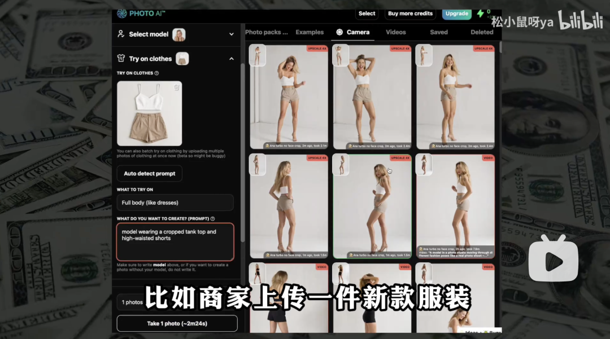Click the left panel vertical scrollbar
The width and height of the screenshot is (610, 339).
(243, 152)
